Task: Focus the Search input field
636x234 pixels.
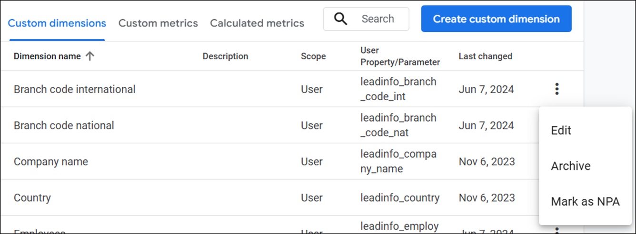Action: (366, 19)
